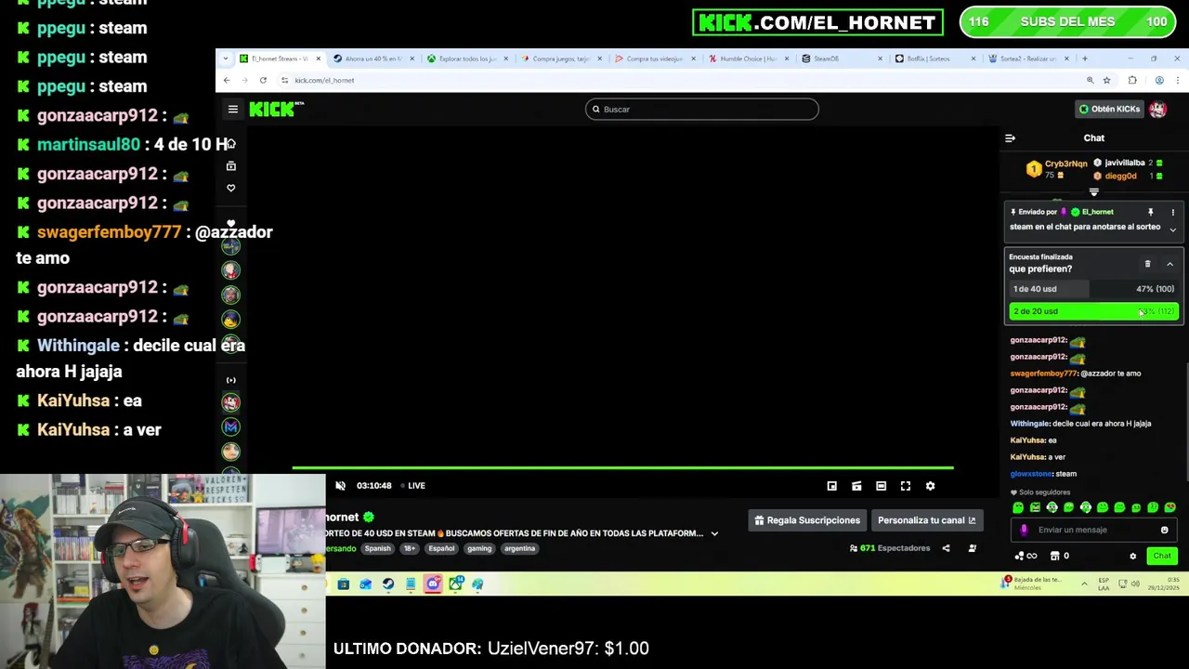1189x669 pixels.
Task: Click Obtén KICKs button
Action: point(1109,110)
